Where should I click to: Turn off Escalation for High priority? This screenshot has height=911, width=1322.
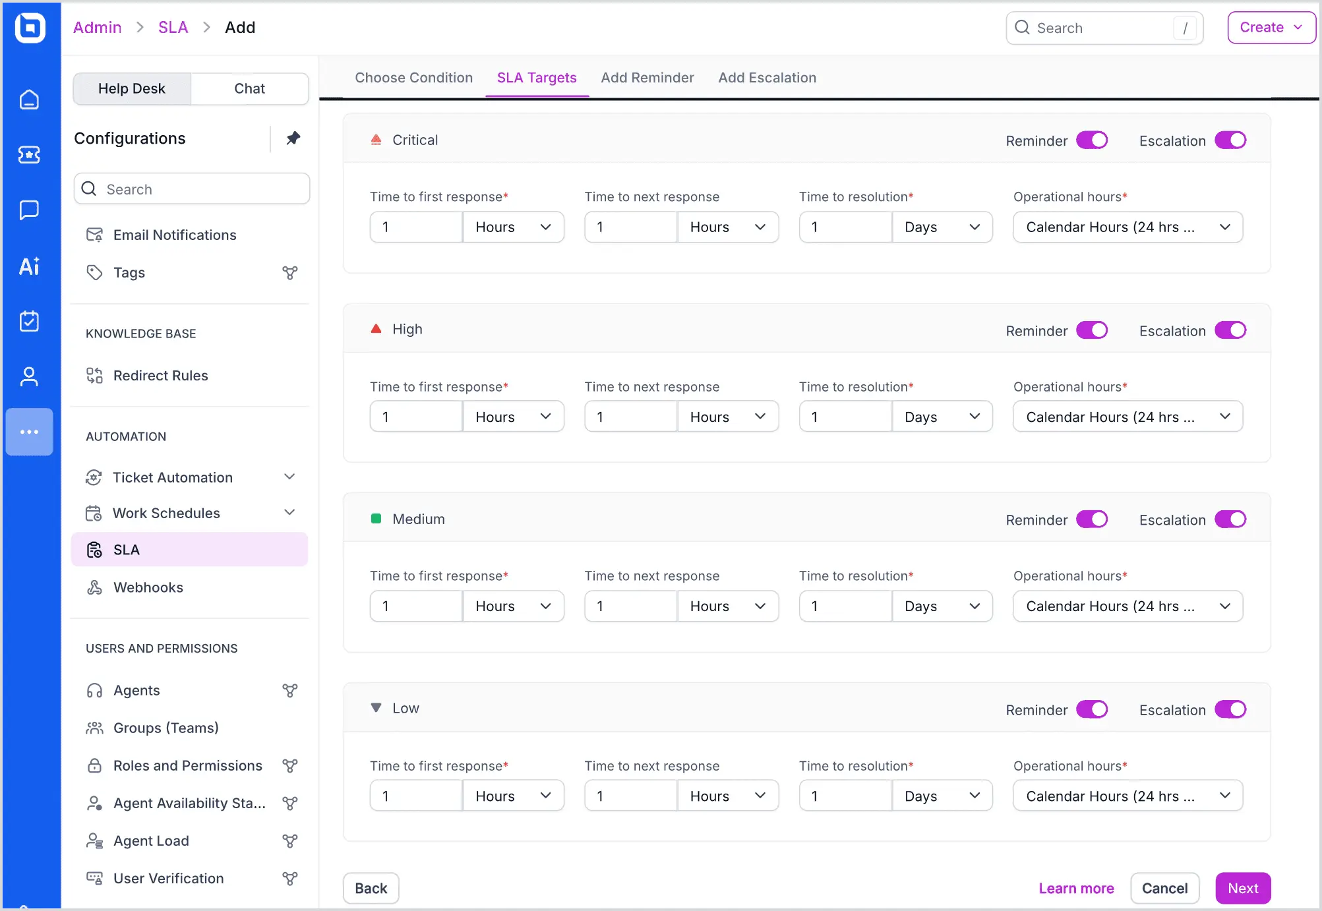1231,330
